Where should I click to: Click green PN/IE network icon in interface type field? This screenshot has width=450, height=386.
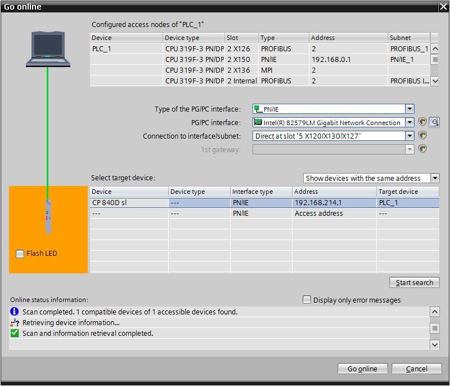pos(258,109)
